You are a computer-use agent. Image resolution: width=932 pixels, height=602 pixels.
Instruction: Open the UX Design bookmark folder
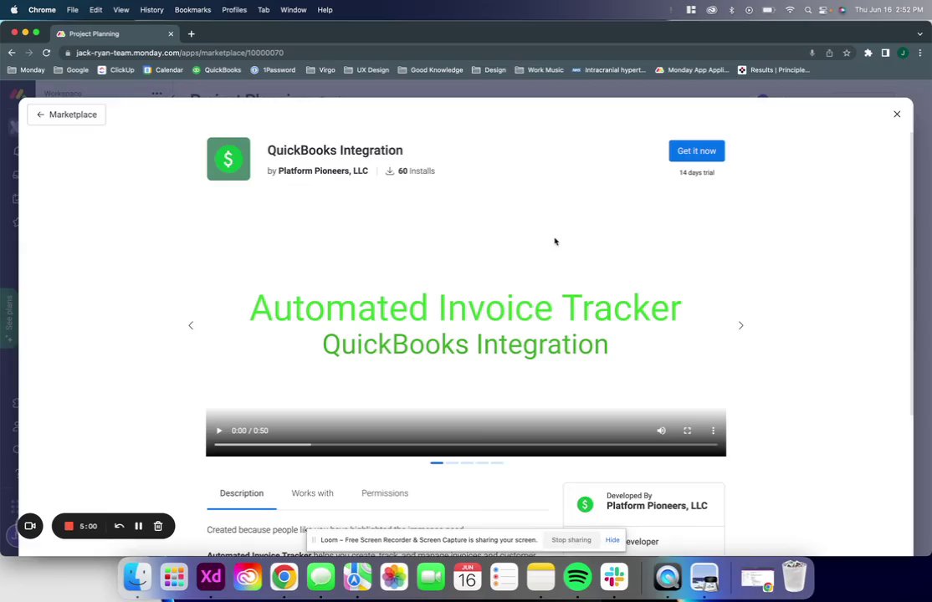366,70
